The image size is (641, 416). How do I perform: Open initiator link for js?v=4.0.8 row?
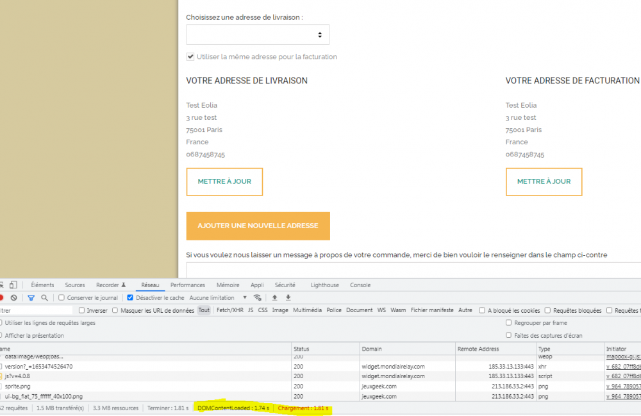pyautogui.click(x=624, y=376)
